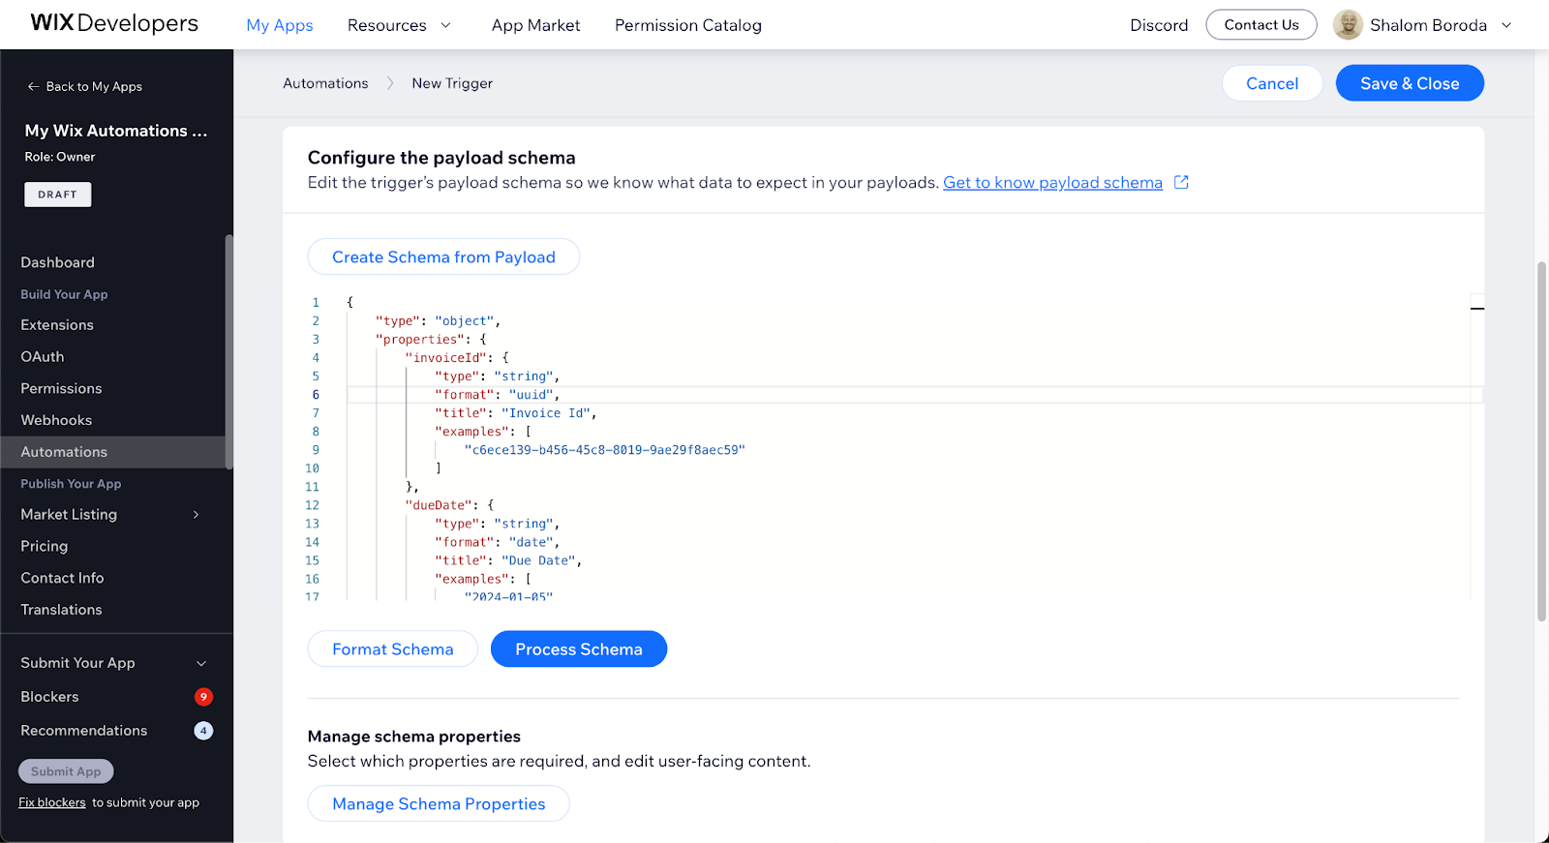Click code editor minimap scroll indicator

click(1477, 309)
